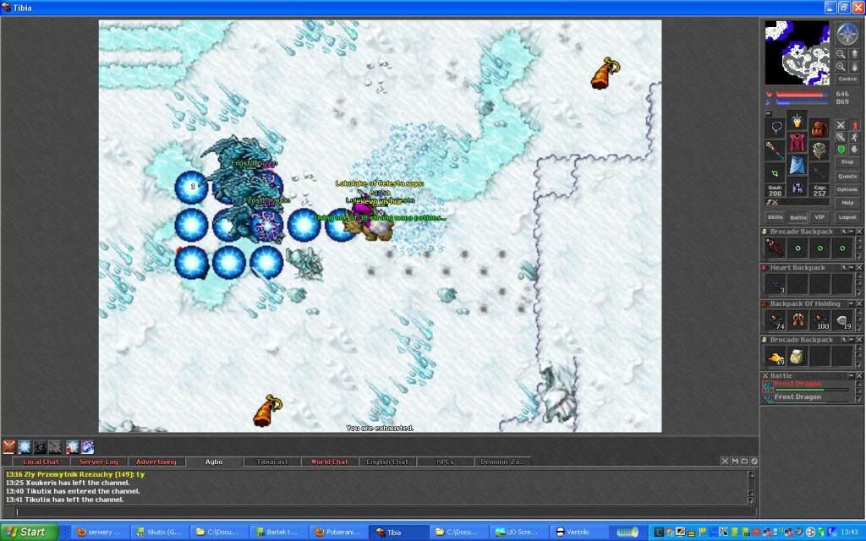Close the Heart Backpack container

click(858, 267)
